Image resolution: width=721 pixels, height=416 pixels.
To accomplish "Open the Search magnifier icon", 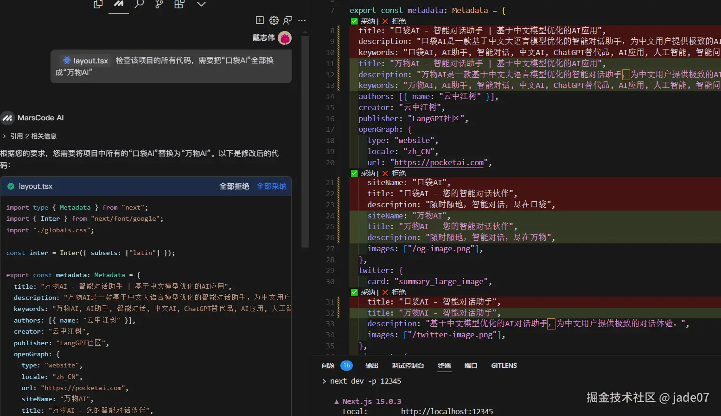I will click(x=139, y=4).
